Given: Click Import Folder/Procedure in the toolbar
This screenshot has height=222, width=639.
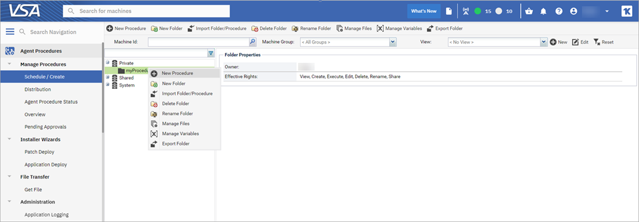Looking at the screenshot, I should coord(217,28).
